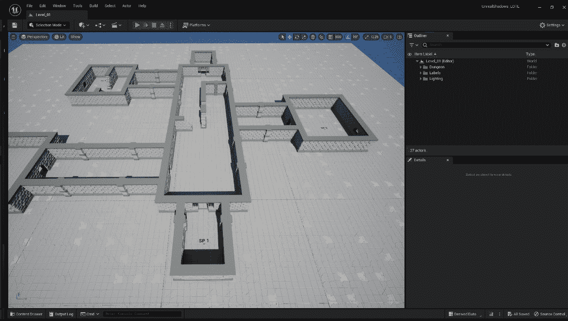Open the viewport hamburger options menu

13,37
